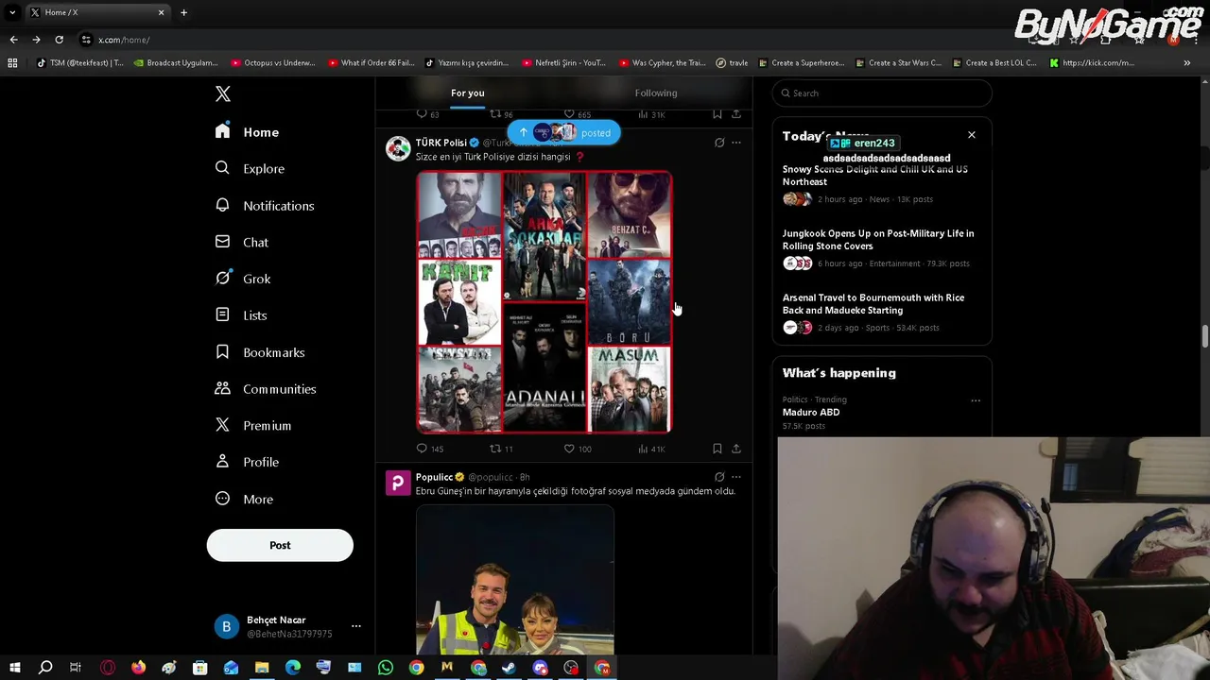The image size is (1210, 680).
Task: Open Lists from the sidebar
Action: coord(242,315)
